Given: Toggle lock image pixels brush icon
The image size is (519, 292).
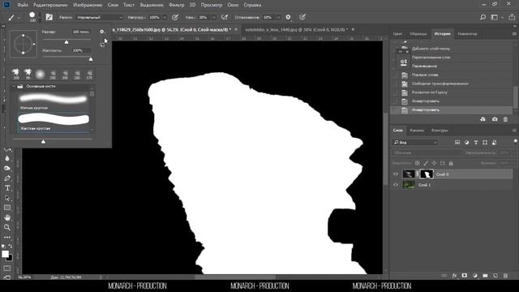Looking at the screenshot, I should tap(426, 163).
